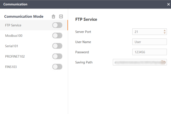
Task: Turn on the Modbus100 switch
Action: 57,36
